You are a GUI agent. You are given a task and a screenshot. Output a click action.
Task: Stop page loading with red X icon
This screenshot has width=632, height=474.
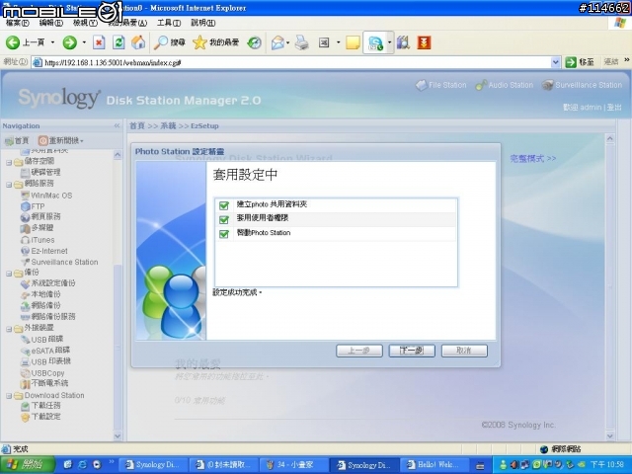pyautogui.click(x=99, y=42)
